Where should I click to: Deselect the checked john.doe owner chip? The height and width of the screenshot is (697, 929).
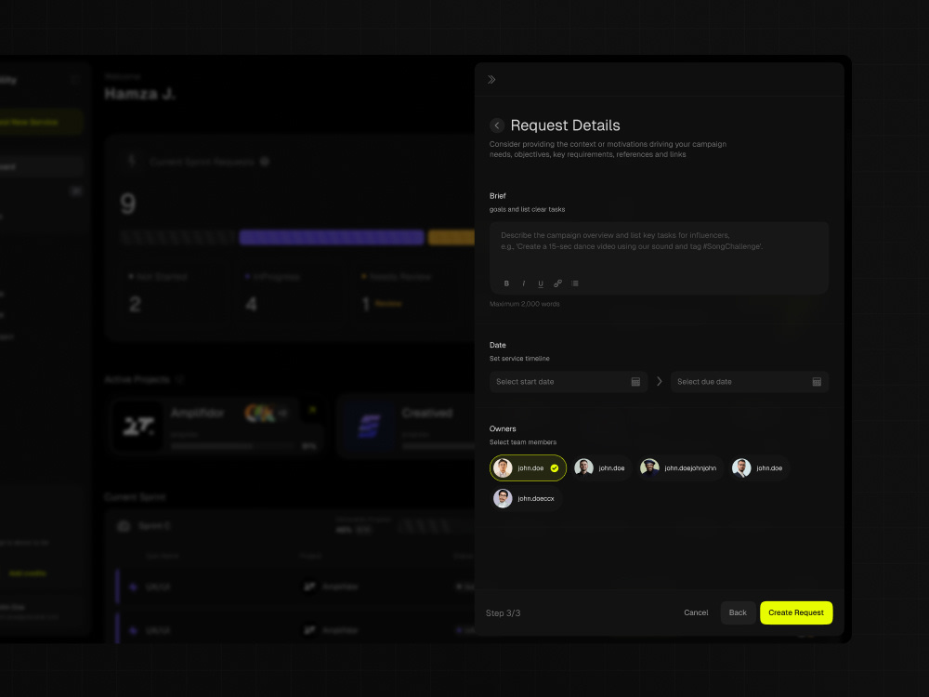click(528, 467)
